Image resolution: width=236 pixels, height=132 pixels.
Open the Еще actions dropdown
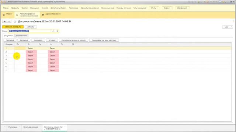click(228, 27)
